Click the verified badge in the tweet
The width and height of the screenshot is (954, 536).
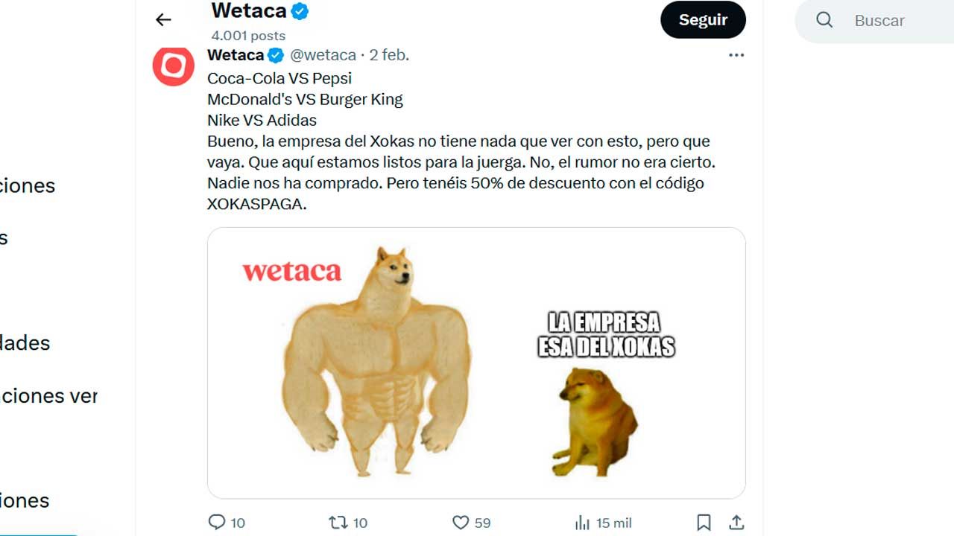click(x=276, y=55)
